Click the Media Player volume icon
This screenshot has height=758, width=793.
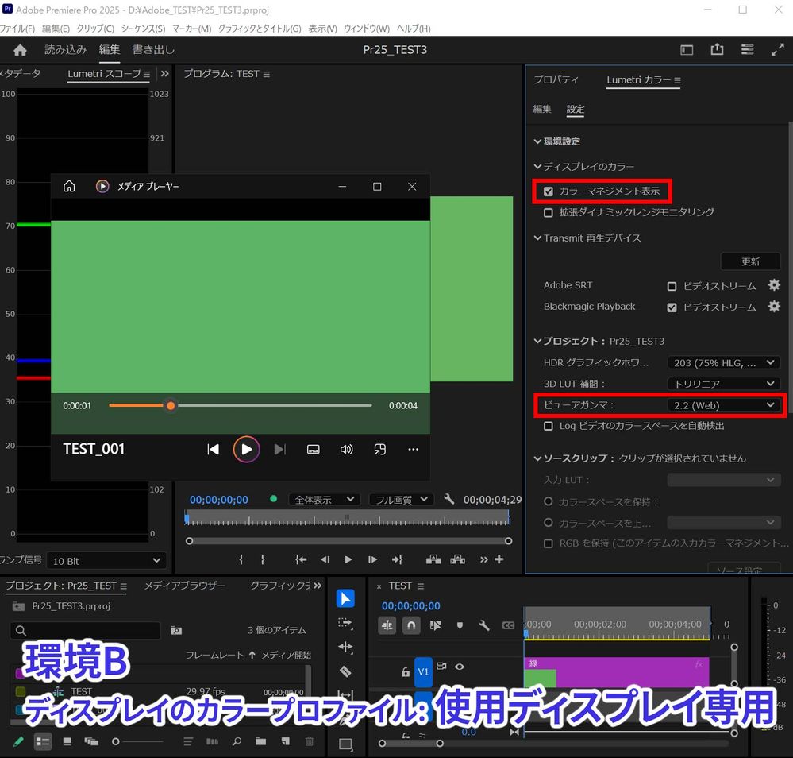coord(346,450)
